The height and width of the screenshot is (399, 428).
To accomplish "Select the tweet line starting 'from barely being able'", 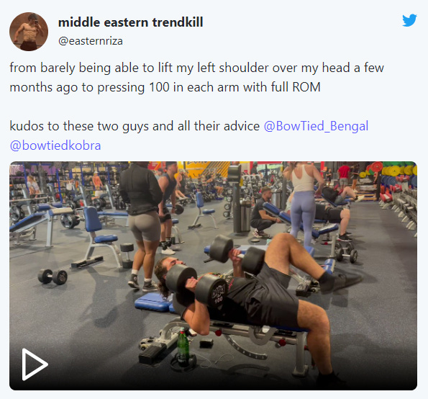I will (x=197, y=68).
